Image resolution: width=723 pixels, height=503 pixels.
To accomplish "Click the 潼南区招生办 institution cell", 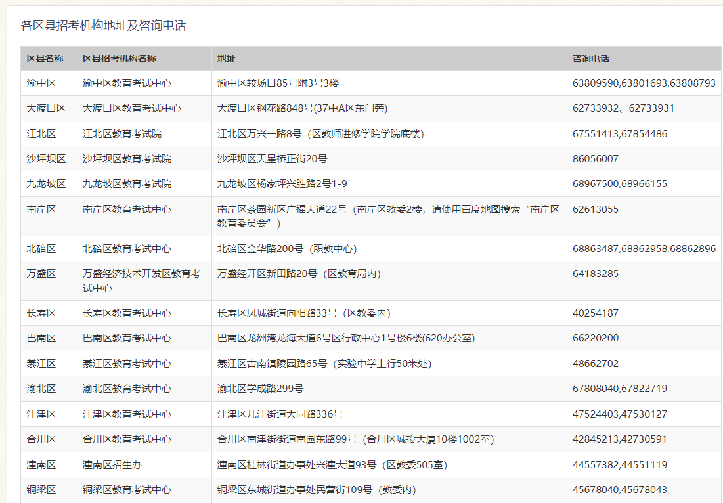I will click(x=112, y=465).
